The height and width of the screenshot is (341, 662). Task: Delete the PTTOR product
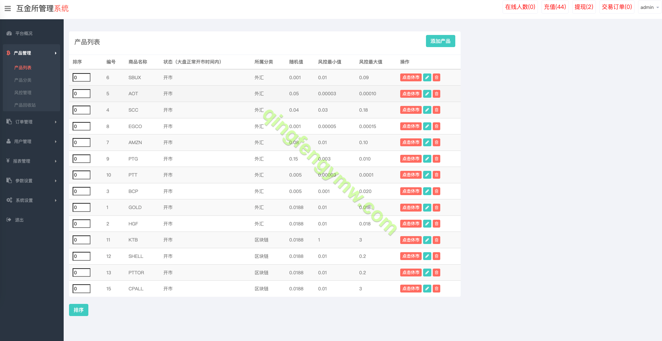[436, 273]
